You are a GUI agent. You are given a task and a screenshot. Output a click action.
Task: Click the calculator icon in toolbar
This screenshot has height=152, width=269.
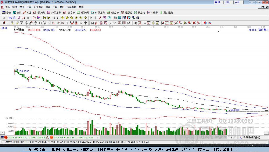(120, 18)
